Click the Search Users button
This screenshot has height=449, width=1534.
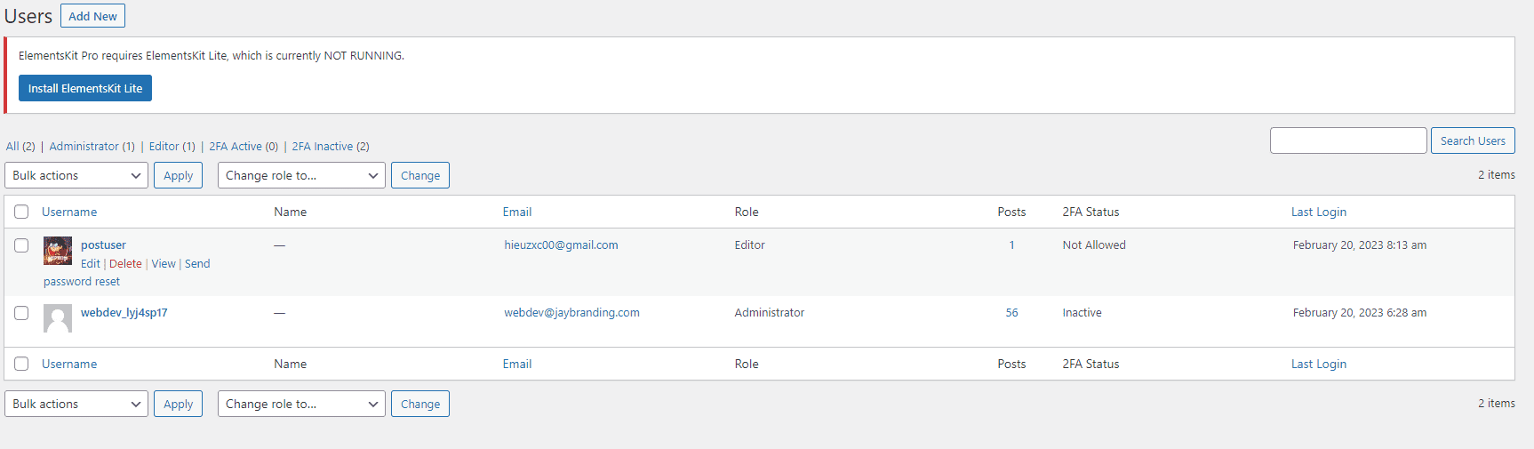pyautogui.click(x=1473, y=140)
